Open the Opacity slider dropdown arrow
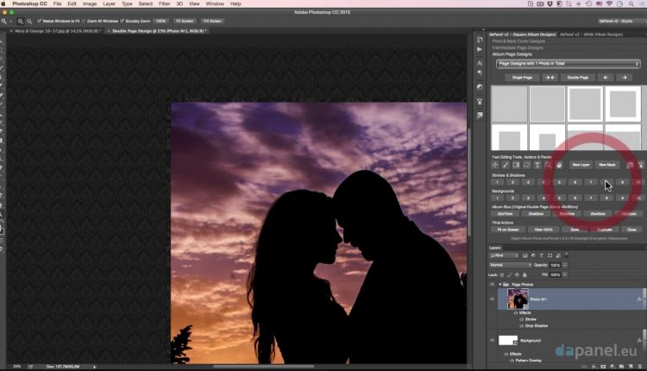 (564, 265)
